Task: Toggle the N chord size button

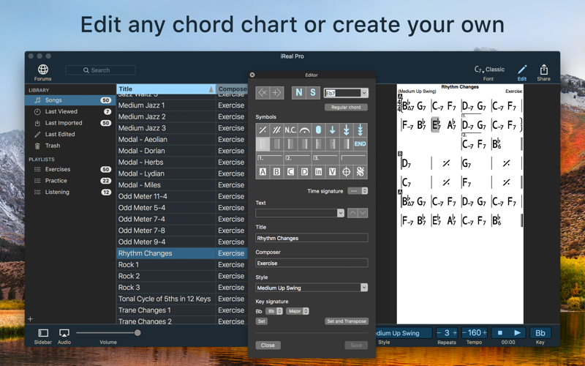Action: (x=298, y=93)
